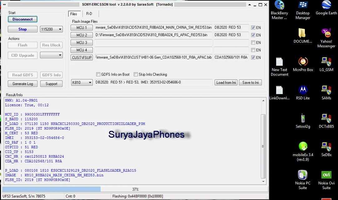Click the Generate Log button
The width and height of the screenshot is (338, 200).
click(22, 84)
